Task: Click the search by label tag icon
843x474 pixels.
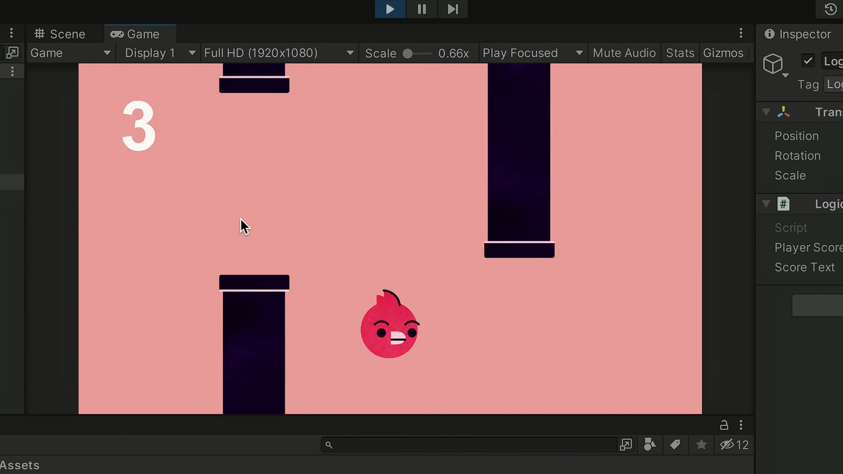Action: point(675,445)
